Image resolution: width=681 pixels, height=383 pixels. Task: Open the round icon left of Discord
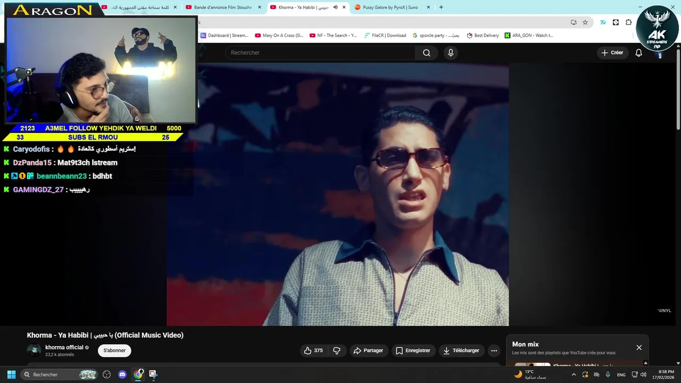click(106, 374)
